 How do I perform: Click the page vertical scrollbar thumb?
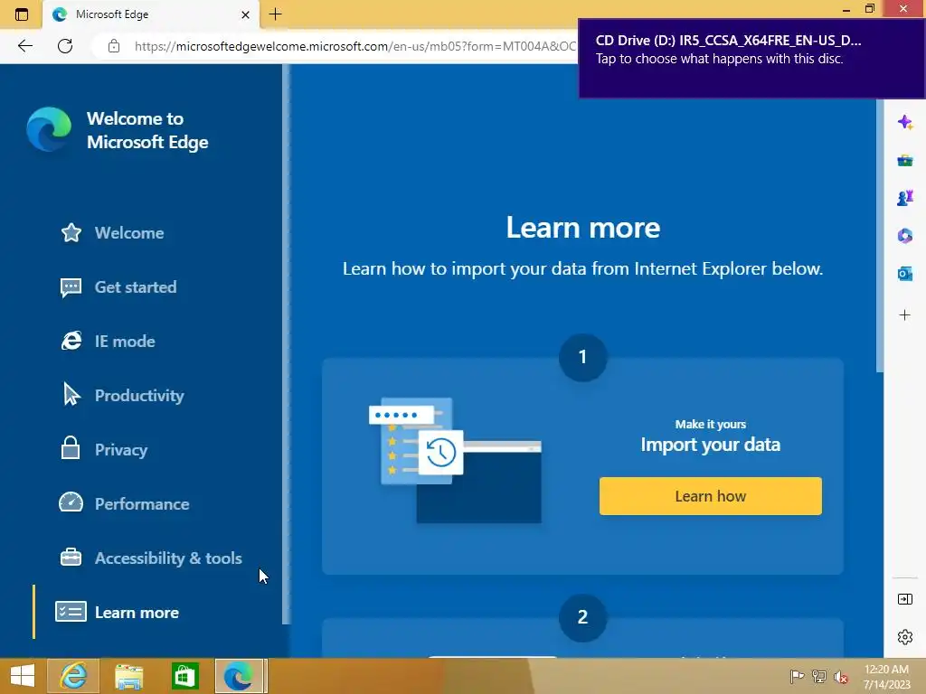click(880, 235)
